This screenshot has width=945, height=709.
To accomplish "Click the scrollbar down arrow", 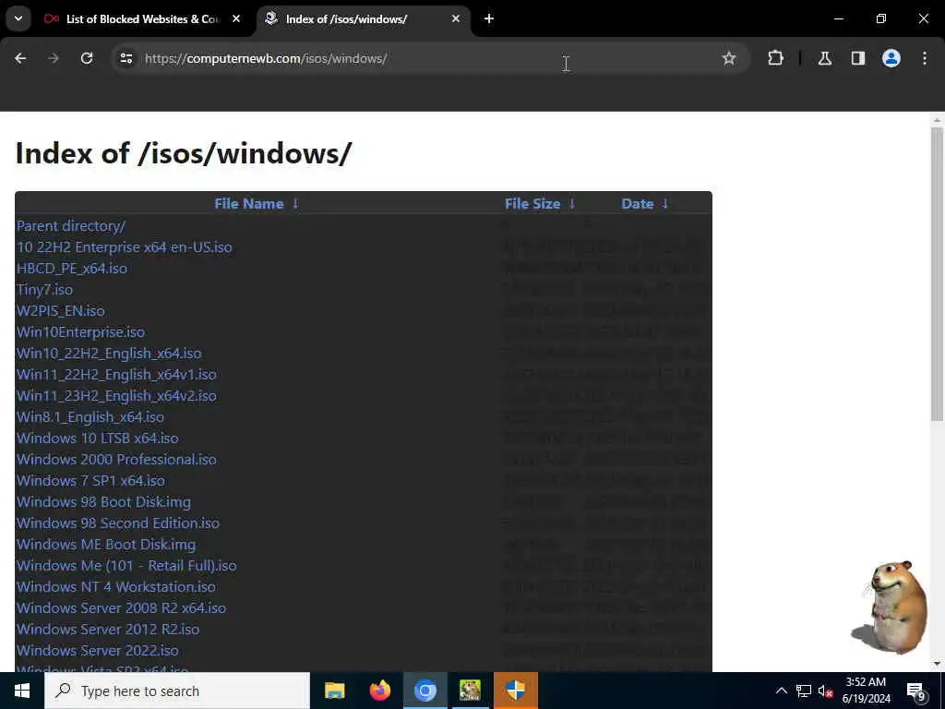I will click(937, 664).
